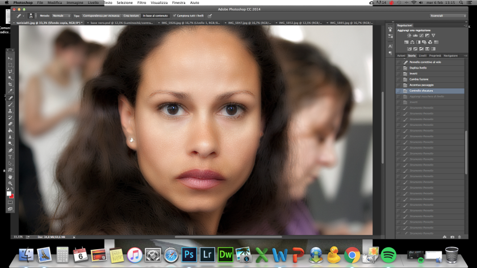The width and height of the screenshot is (477, 268).
Task: Delete current state with the trash icon
Action: click(459, 236)
